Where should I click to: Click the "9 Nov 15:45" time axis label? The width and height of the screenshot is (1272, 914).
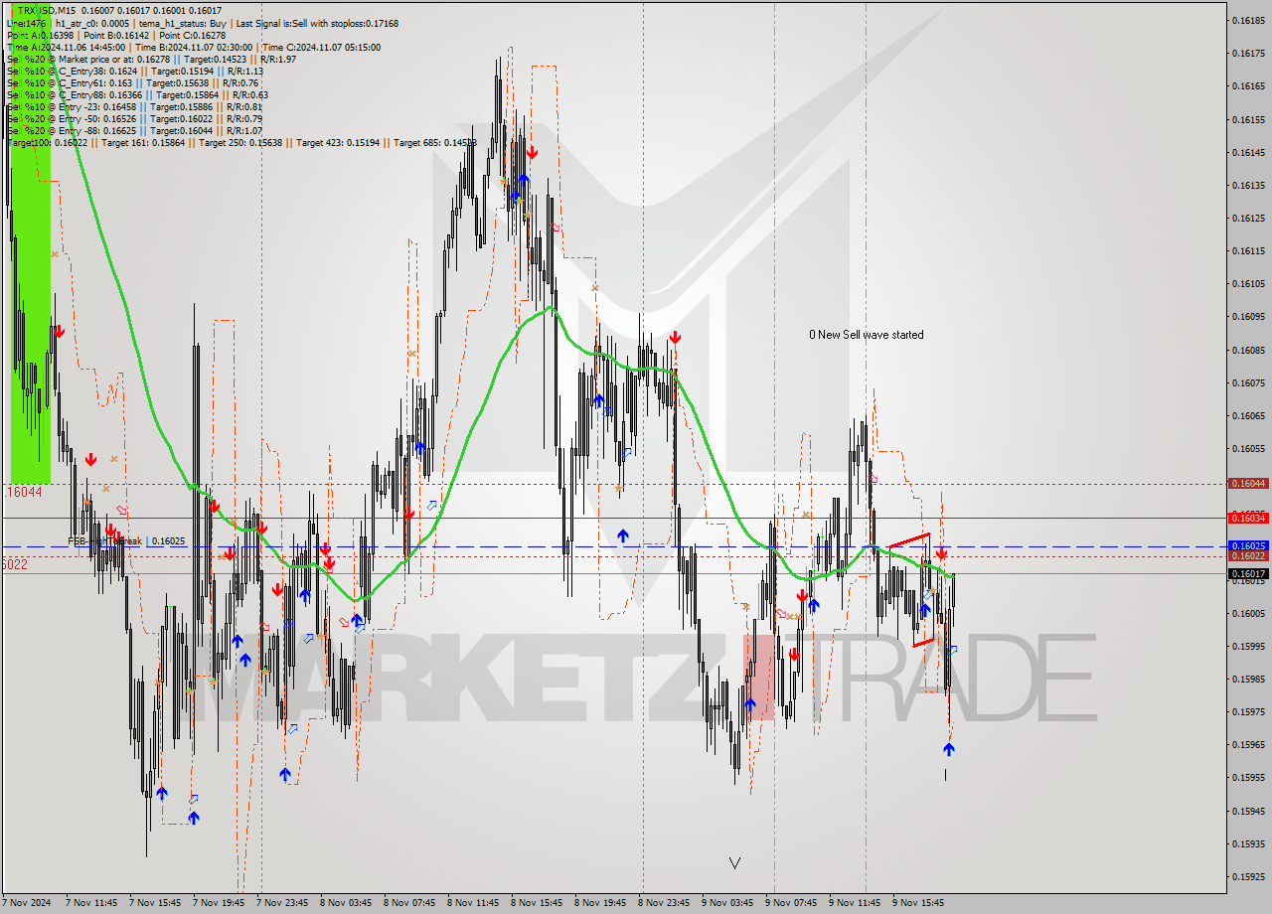tap(918, 903)
